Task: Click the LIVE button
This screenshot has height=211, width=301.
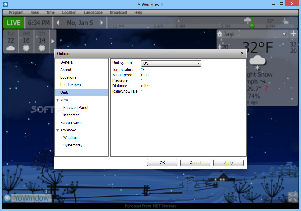Action: 14,23
